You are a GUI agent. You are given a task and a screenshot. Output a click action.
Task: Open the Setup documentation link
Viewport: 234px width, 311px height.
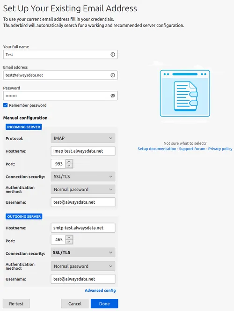157,149
